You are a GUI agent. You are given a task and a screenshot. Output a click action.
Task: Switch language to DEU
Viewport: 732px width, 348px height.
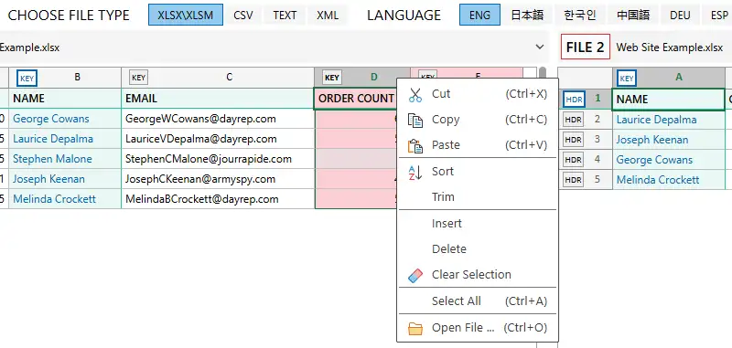click(x=680, y=15)
